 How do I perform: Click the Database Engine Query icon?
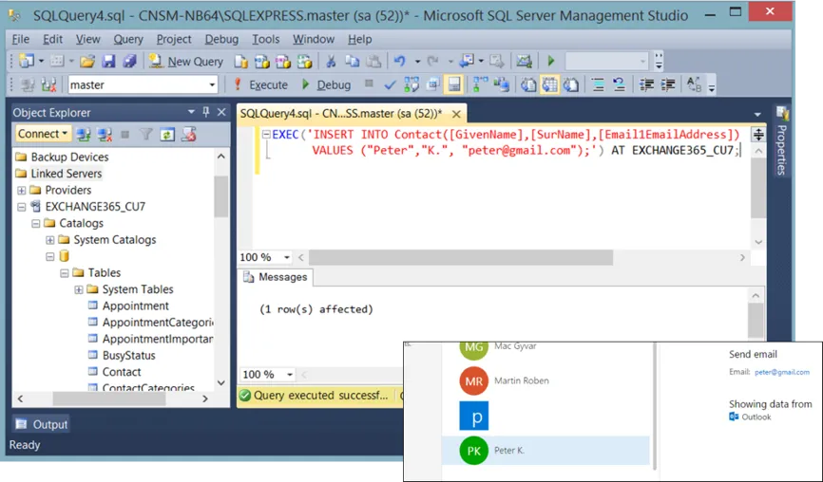point(241,62)
